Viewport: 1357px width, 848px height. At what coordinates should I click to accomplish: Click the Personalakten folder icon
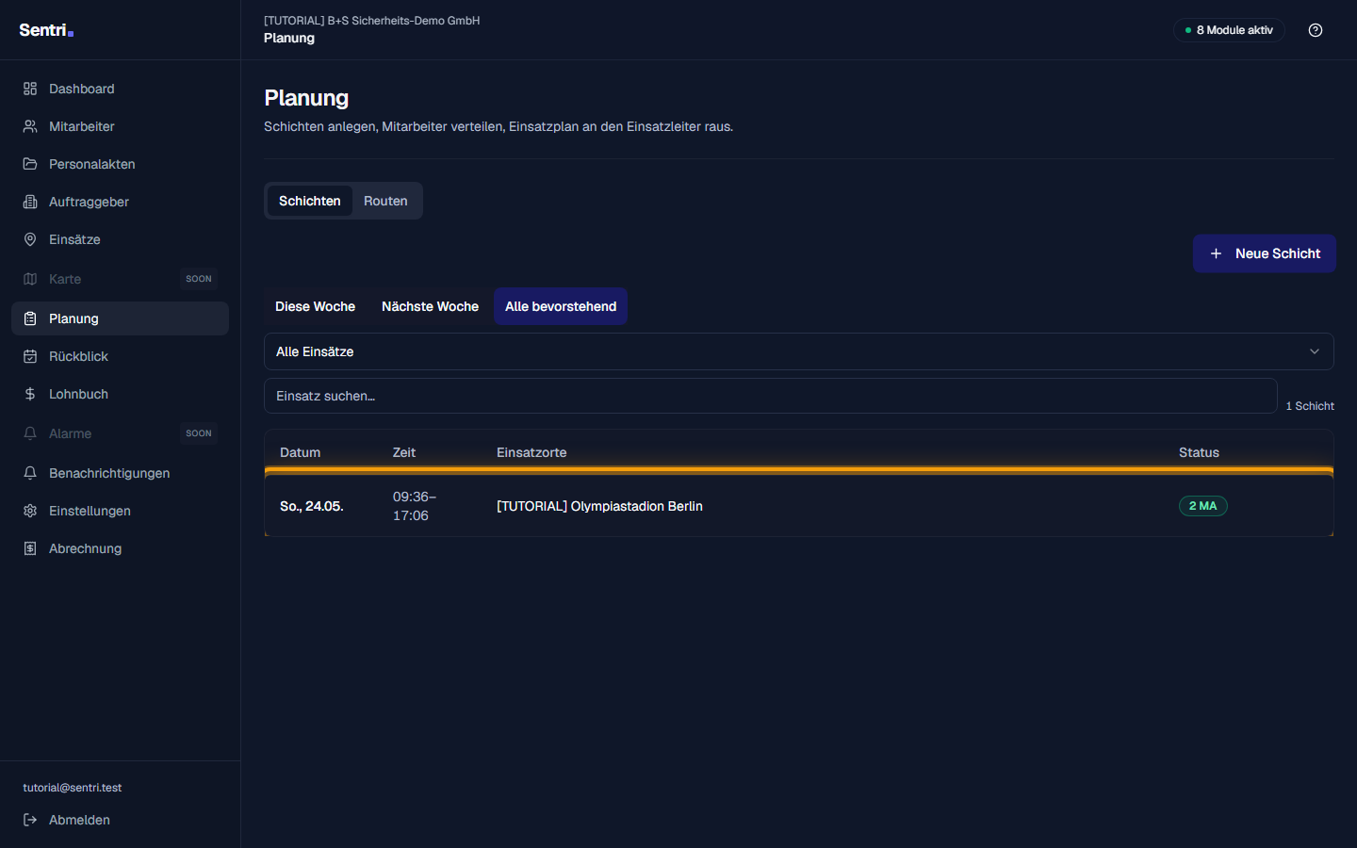30,164
